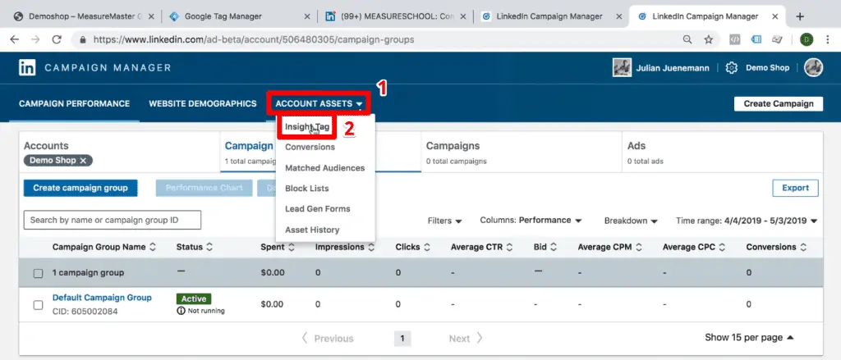
Task: Sort by Spent column
Action: (x=292, y=248)
